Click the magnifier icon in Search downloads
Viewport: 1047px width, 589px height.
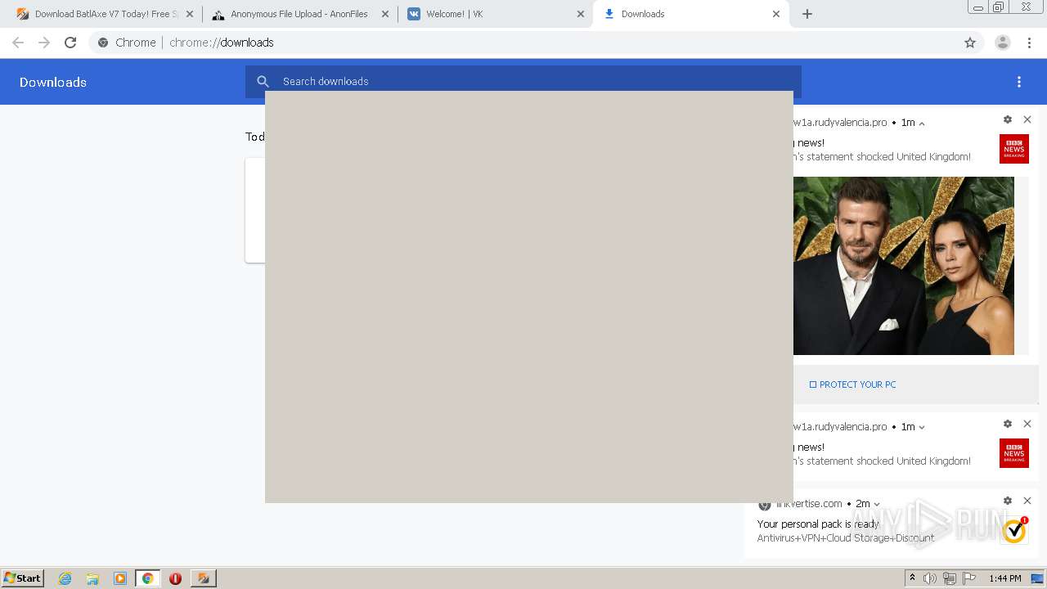(263, 81)
